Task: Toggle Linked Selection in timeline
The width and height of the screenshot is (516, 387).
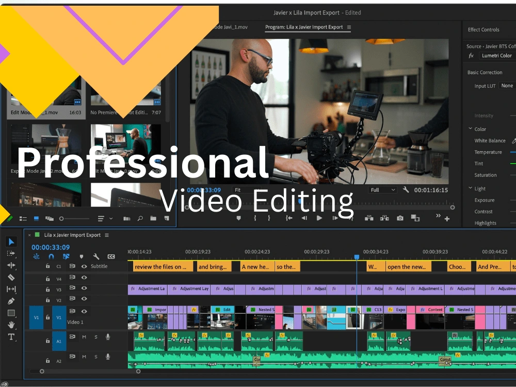Action: (66, 256)
